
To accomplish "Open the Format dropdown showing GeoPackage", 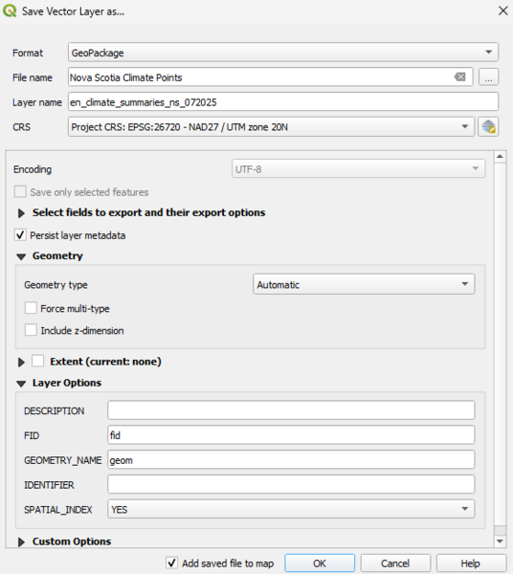I will [x=283, y=53].
